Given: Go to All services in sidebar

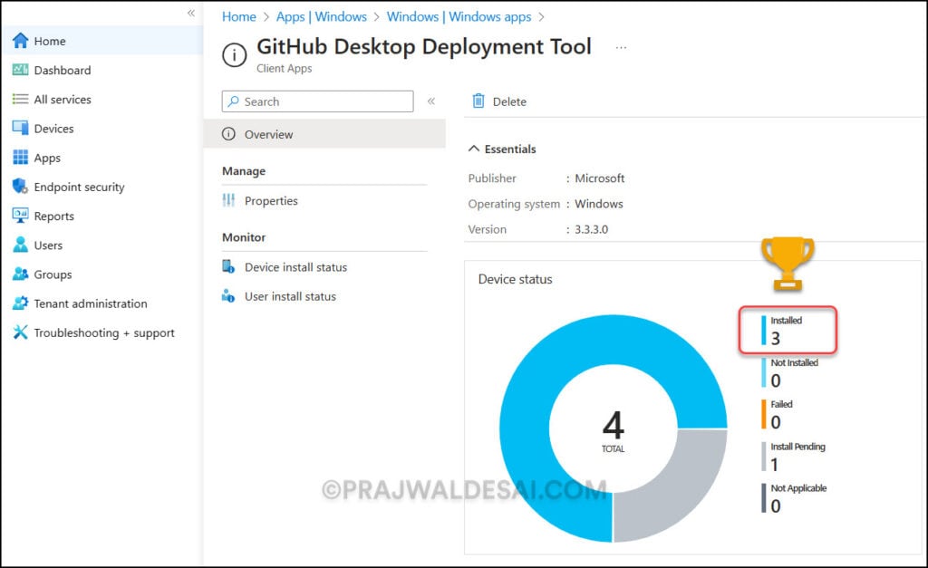Looking at the screenshot, I should 63,100.
